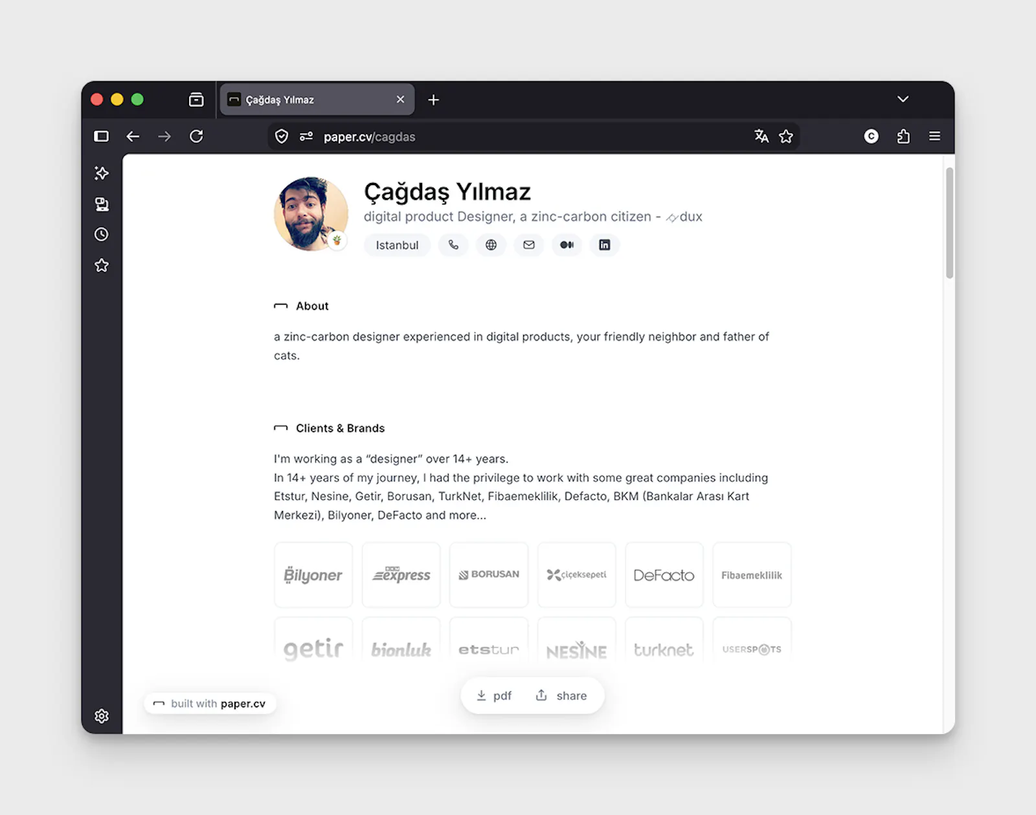The image size is (1036, 815).
Task: Open the LinkedIn profile icon
Action: point(604,245)
